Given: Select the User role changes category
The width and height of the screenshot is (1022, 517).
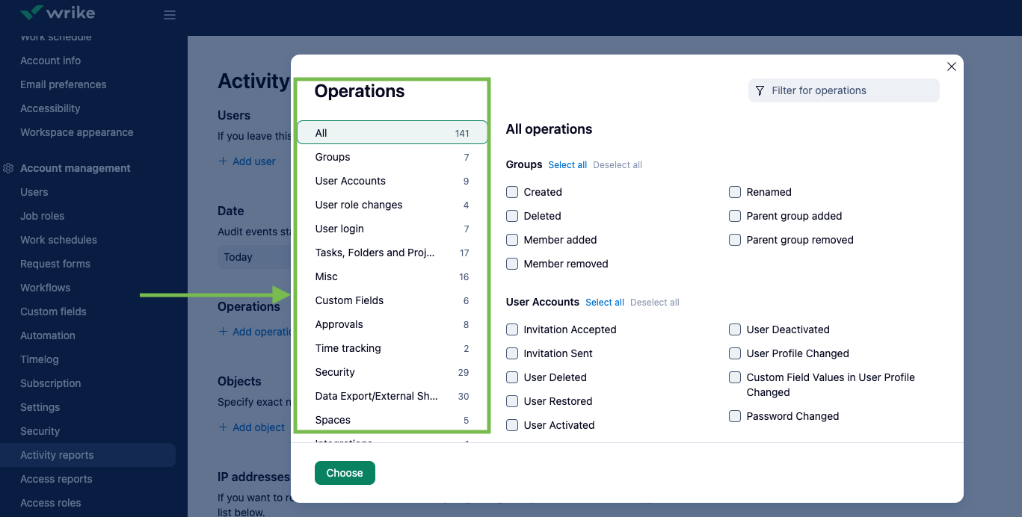Looking at the screenshot, I should pyautogui.click(x=393, y=205).
